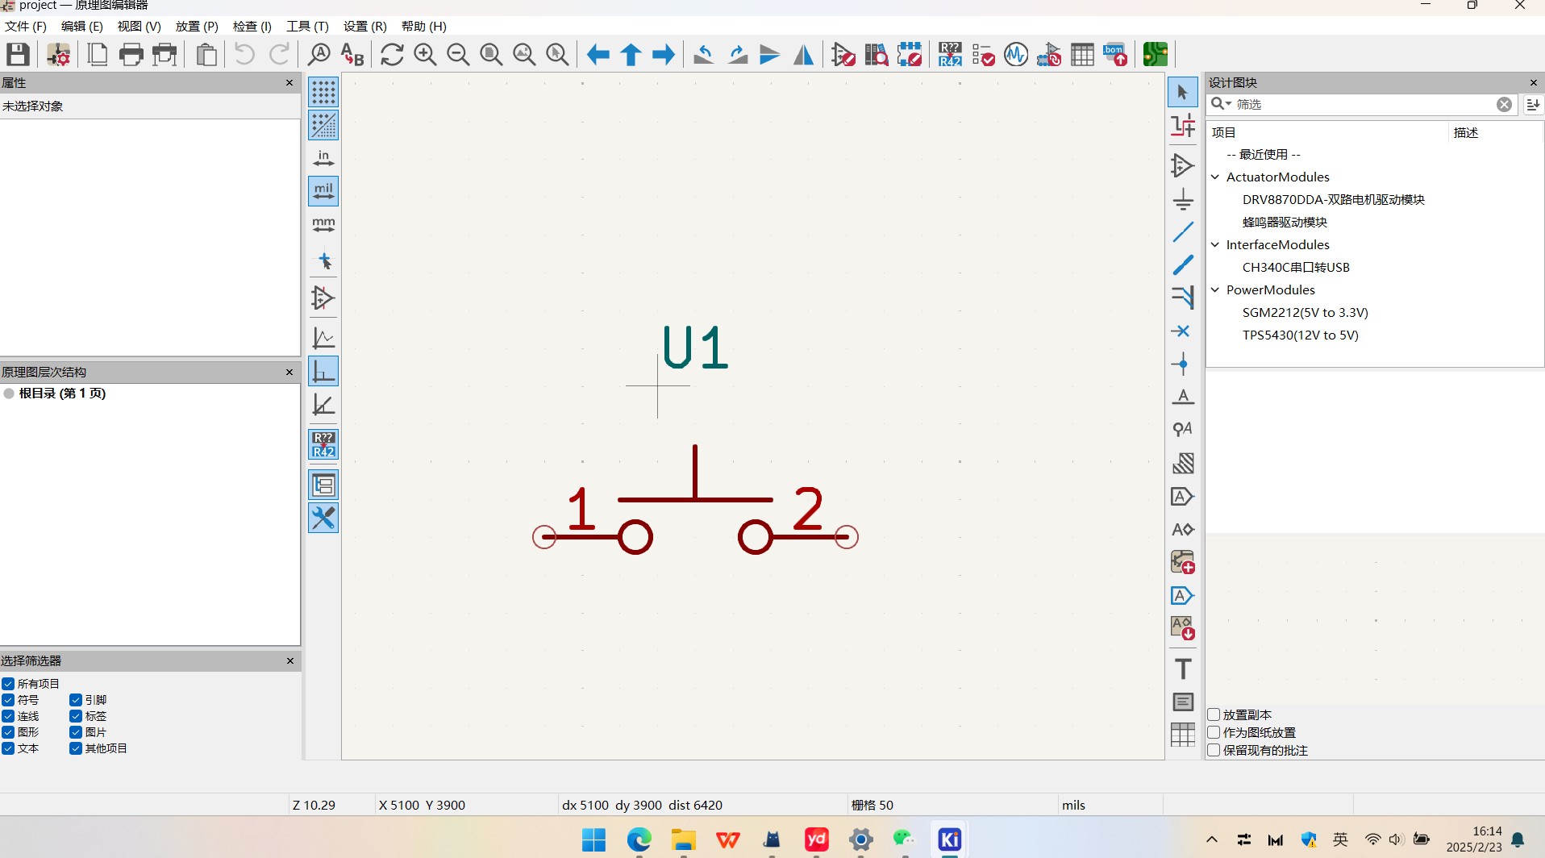Open the 放置 (P) menu
This screenshot has height=858, width=1545.
click(197, 26)
